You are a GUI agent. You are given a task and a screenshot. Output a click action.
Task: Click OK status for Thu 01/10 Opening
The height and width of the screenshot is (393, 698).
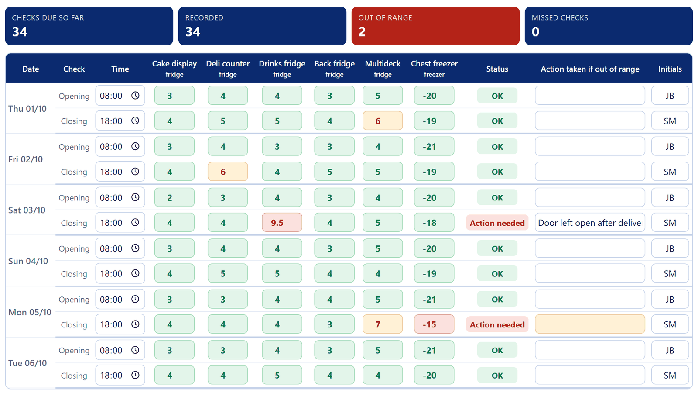tap(497, 96)
